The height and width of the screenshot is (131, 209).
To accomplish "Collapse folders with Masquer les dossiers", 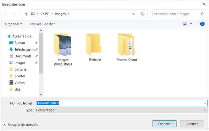I will pyautogui.click(x=21, y=125).
